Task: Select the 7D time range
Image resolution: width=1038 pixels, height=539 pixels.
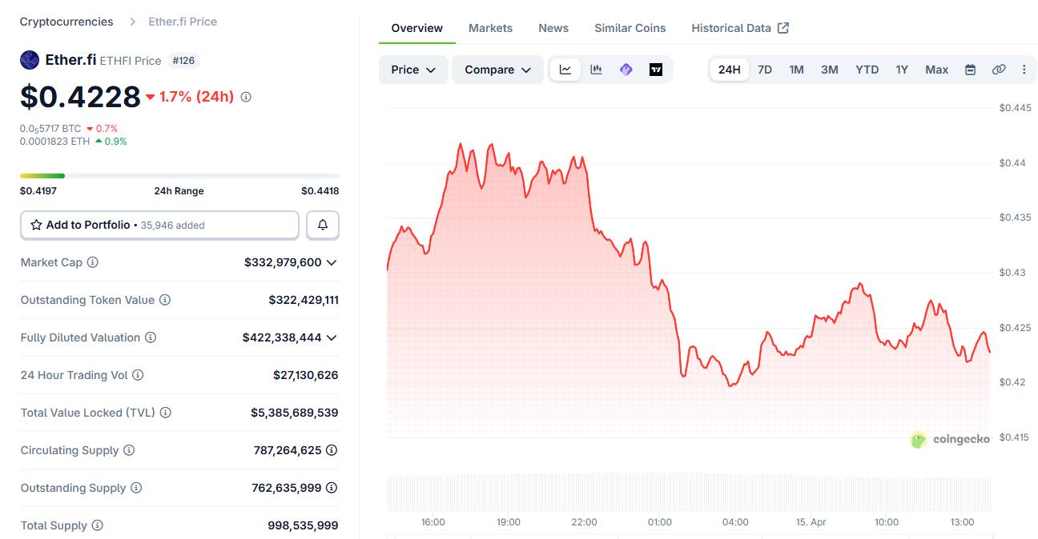Action: [765, 70]
